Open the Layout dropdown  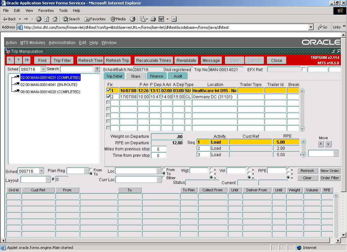(x=48, y=180)
